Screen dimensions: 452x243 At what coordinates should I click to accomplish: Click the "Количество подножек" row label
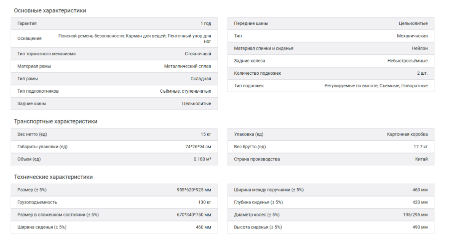pos(258,73)
